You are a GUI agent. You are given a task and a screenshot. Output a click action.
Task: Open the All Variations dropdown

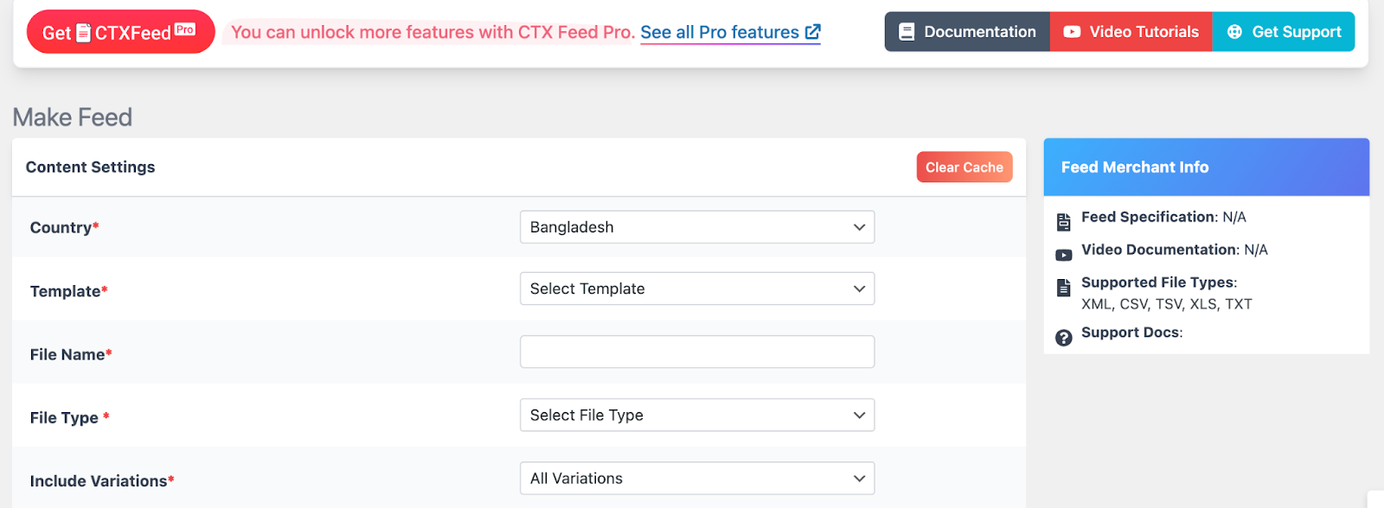click(697, 478)
